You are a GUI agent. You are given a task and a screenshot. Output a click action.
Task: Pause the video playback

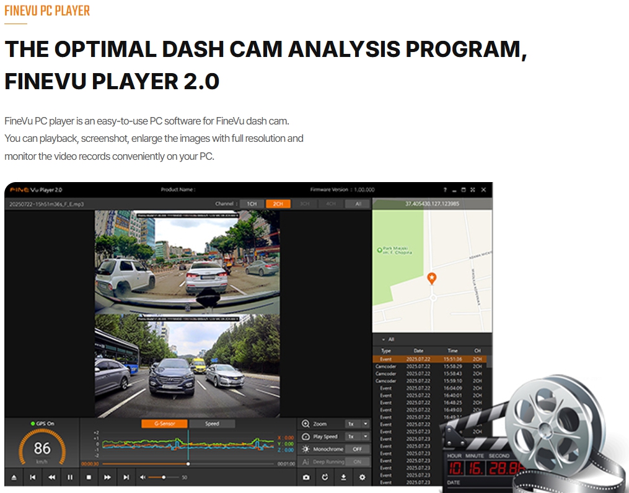point(70,478)
